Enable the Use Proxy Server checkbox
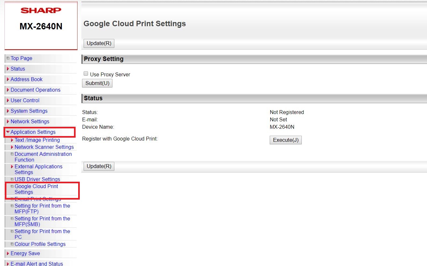The image size is (427, 266). pos(86,74)
